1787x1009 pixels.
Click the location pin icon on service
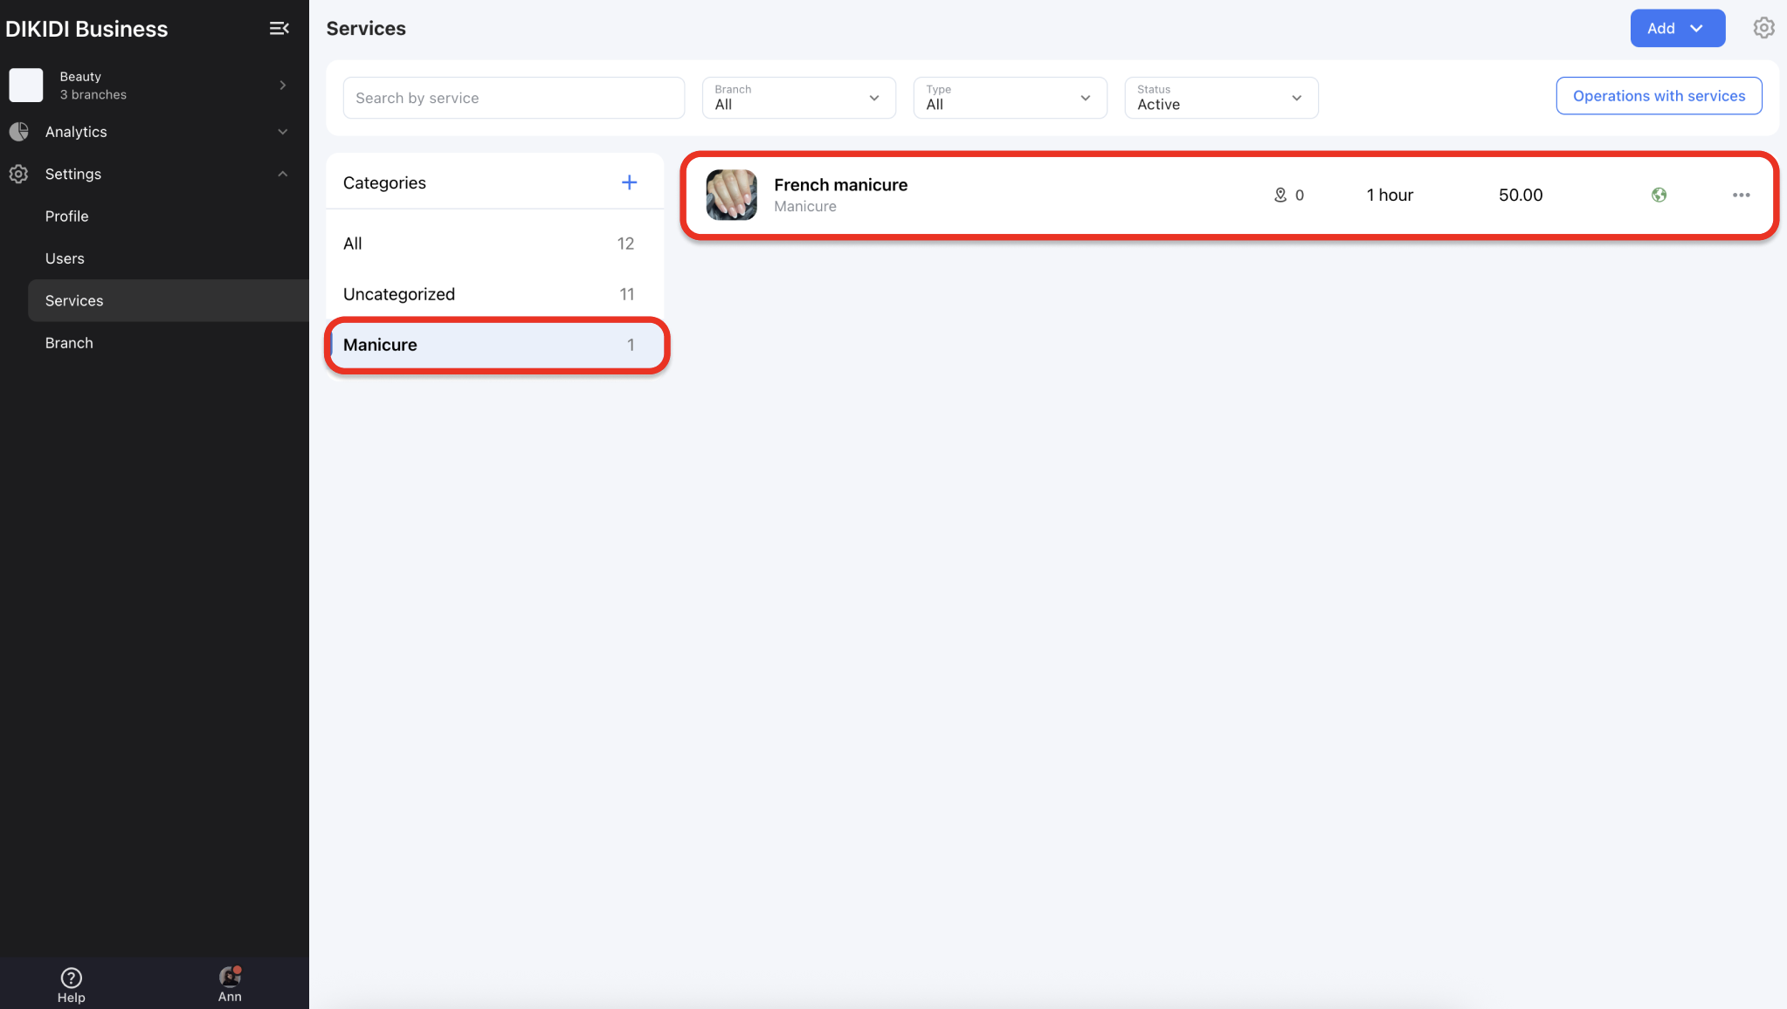1280,195
